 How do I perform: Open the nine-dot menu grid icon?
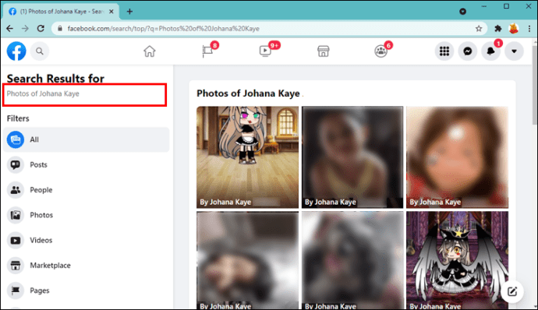tap(444, 51)
